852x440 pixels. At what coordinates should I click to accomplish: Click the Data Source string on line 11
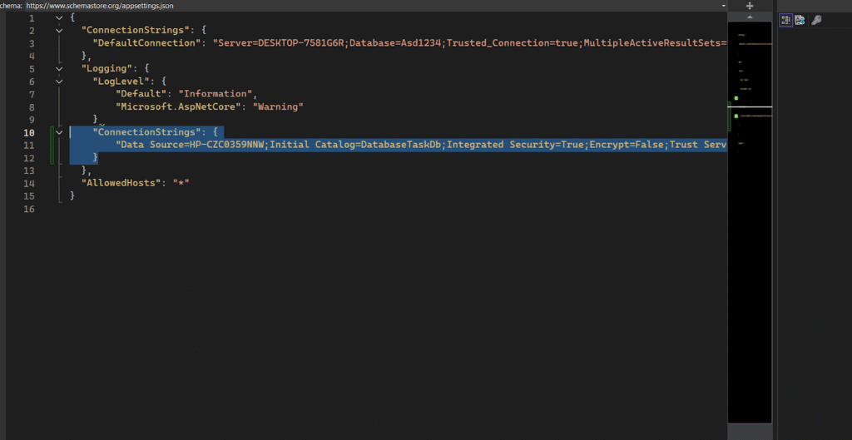point(416,145)
